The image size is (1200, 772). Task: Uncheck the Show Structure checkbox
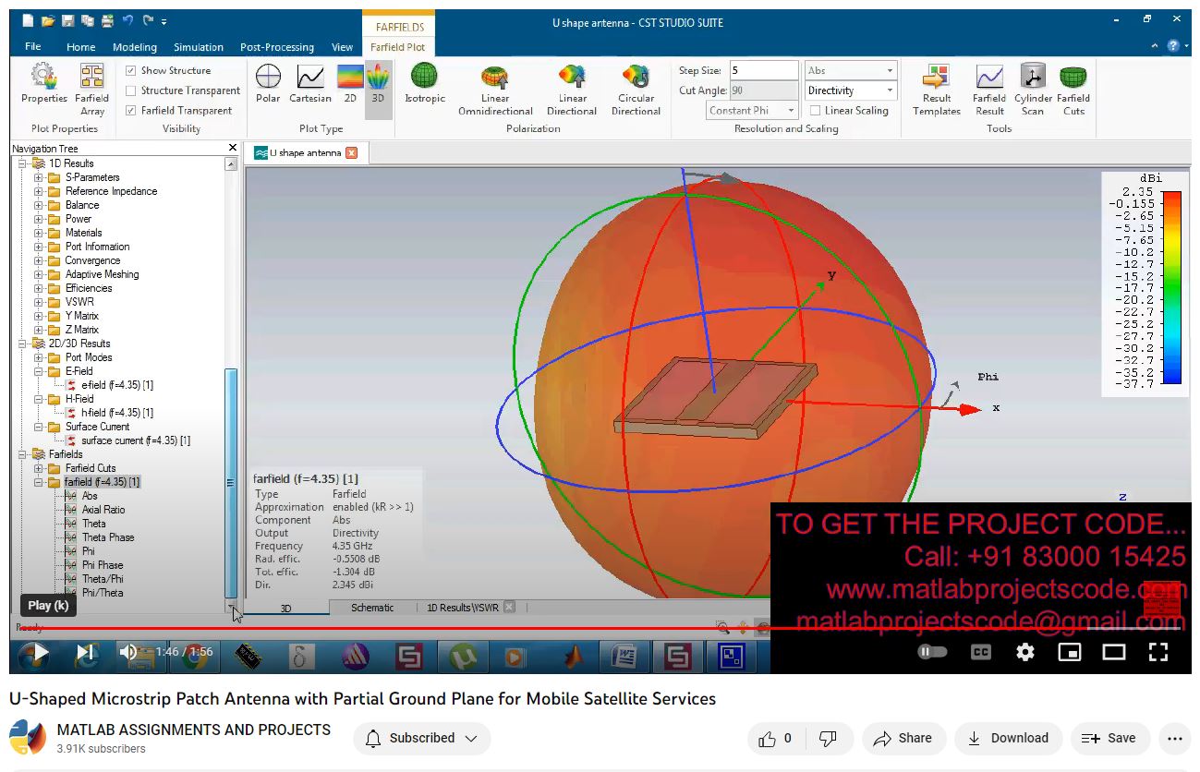tap(131, 71)
